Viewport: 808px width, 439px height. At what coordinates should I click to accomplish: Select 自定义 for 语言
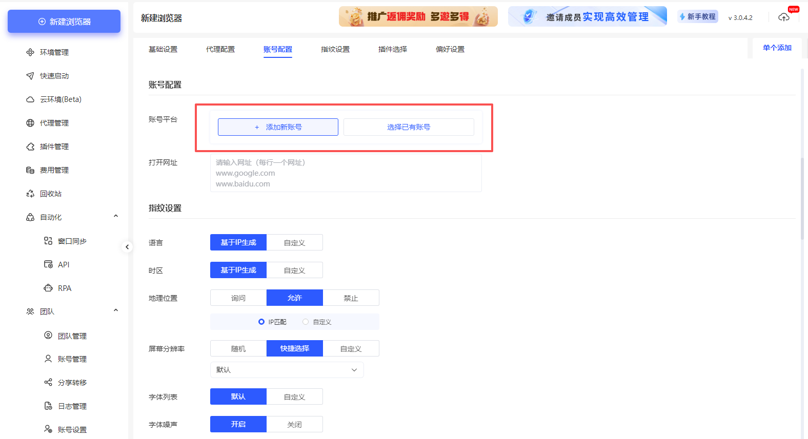[x=295, y=242]
